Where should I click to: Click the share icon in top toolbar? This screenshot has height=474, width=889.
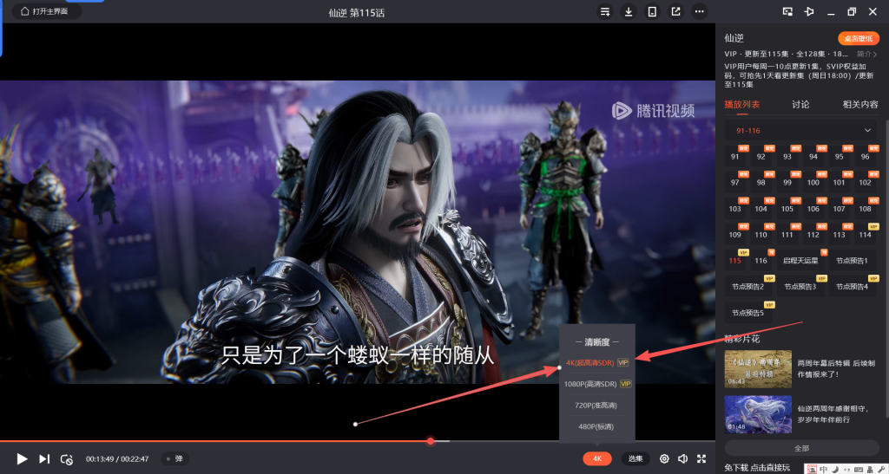(x=675, y=11)
